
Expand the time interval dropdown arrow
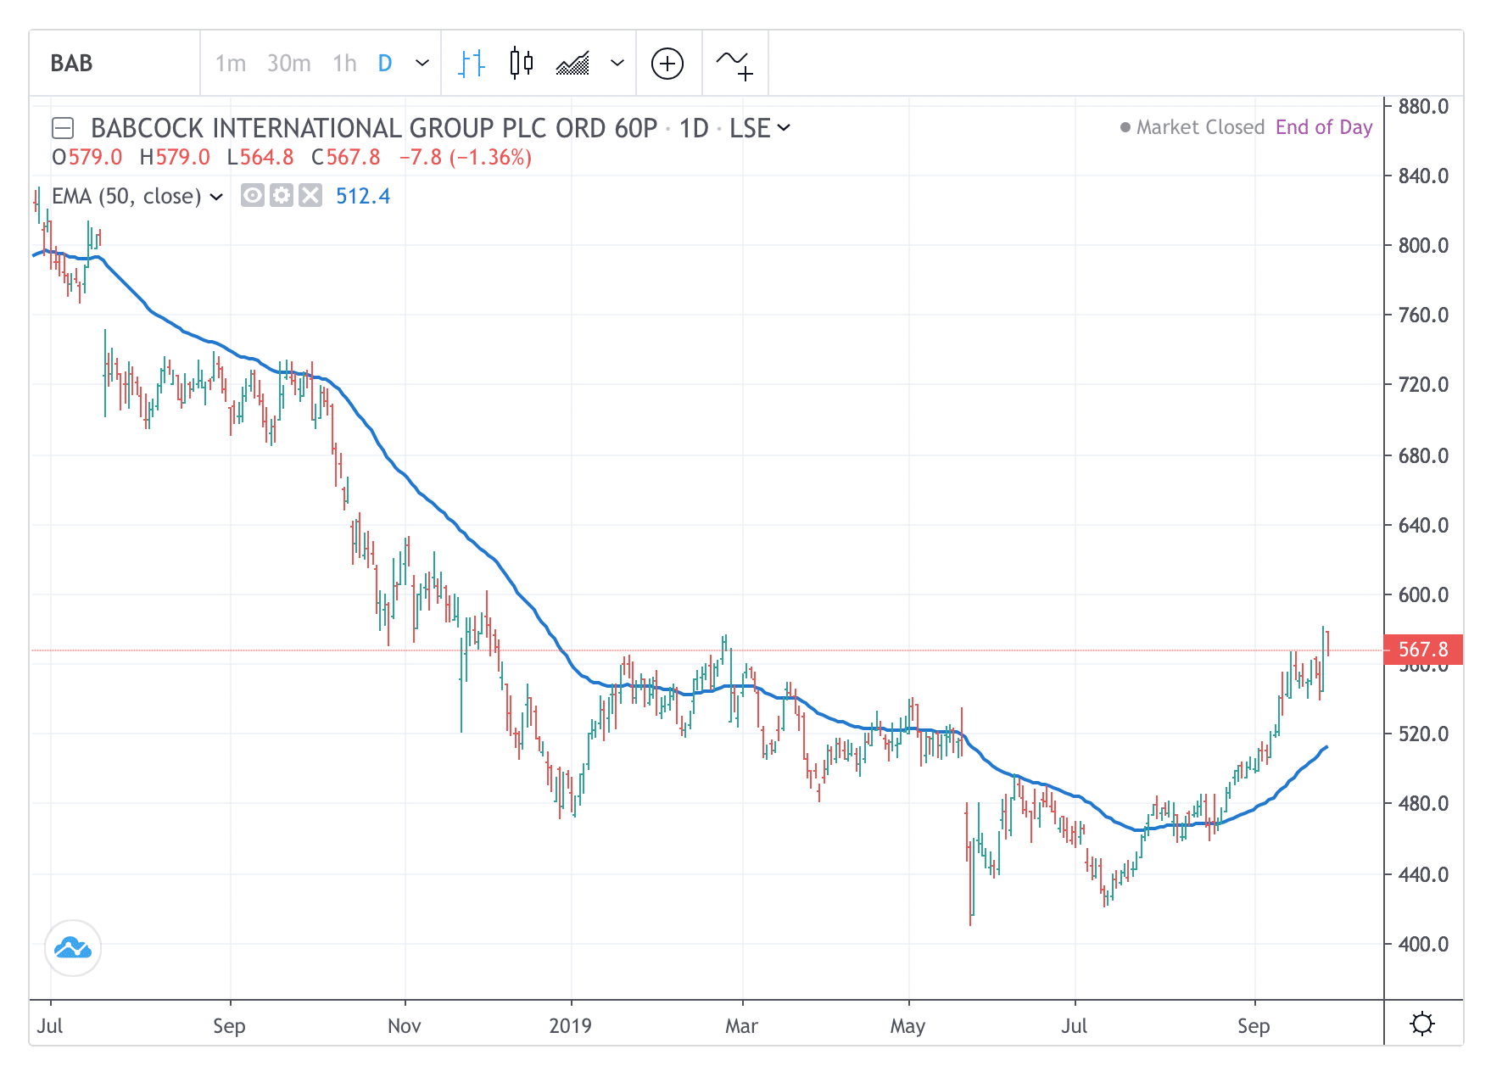[x=422, y=63]
